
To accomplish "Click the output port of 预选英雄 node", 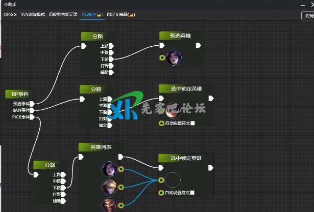I will pyautogui.click(x=199, y=45).
